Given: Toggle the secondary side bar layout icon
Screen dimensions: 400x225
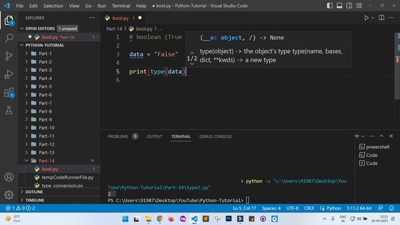Looking at the screenshot, I should pos(349,6).
